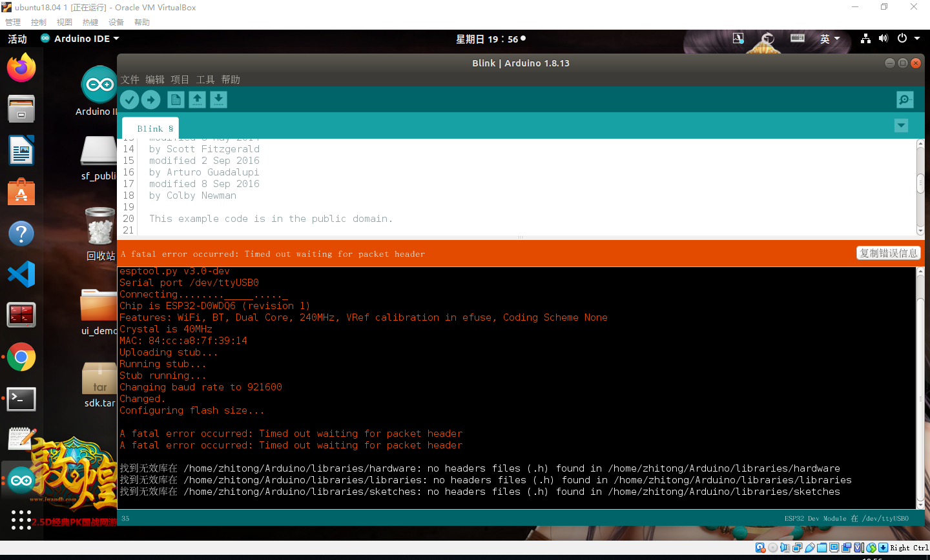
Task: Open the Terminal from the dock
Action: [21, 399]
